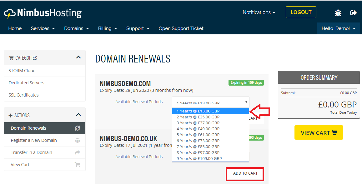
Task: Click the DOMAIN RENEWALS page heading
Action: pyautogui.click(x=133, y=59)
